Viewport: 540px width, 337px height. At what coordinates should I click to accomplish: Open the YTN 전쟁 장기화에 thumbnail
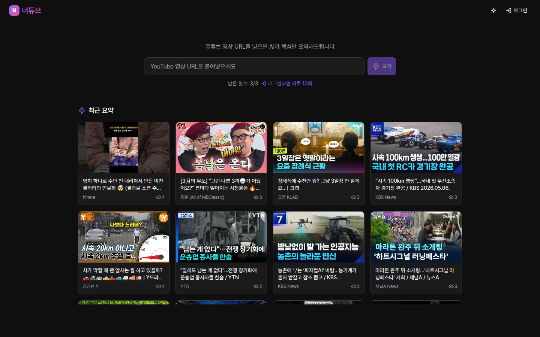click(x=221, y=237)
